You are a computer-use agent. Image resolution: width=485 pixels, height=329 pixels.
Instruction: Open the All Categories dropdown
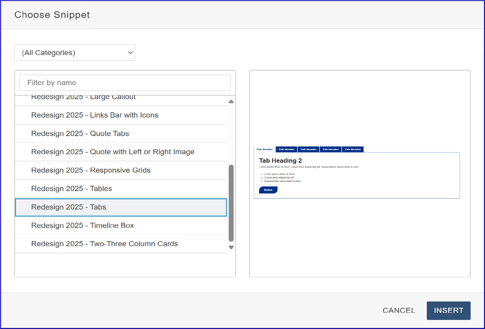point(74,53)
